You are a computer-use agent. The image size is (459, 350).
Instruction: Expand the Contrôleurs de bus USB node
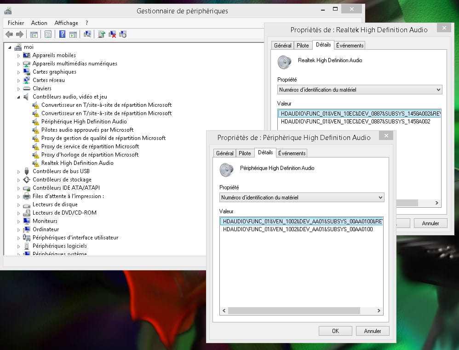(x=19, y=171)
